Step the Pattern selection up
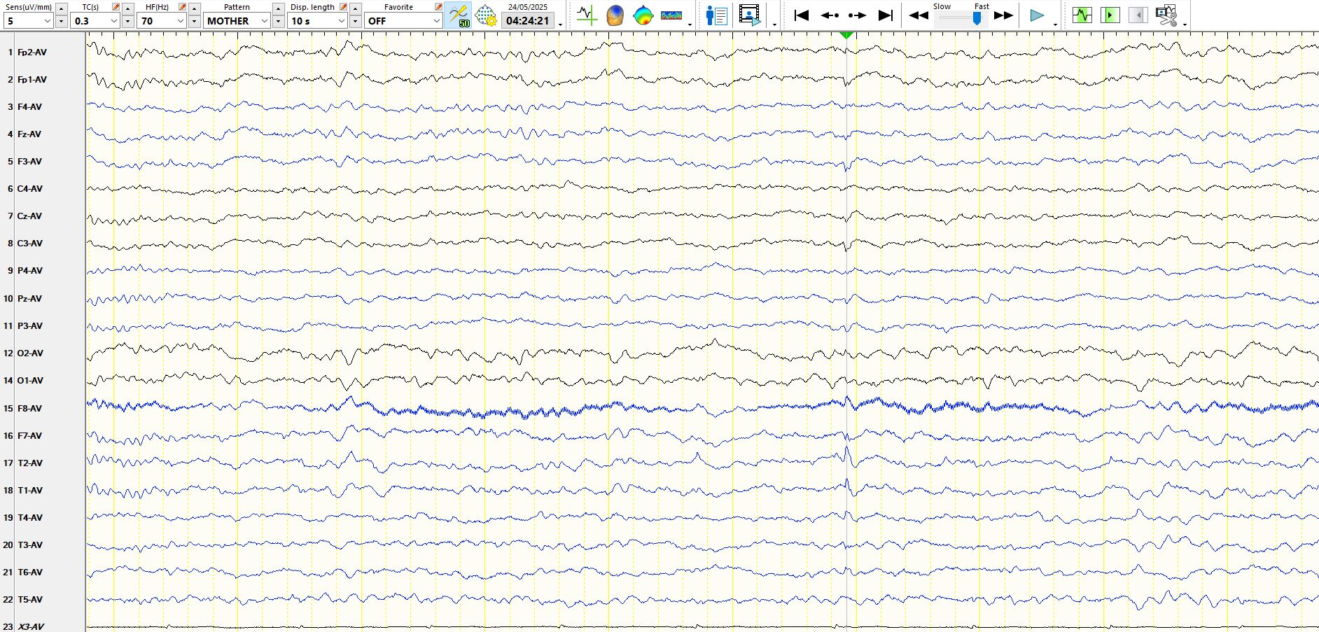Screen dimensions: 1319x632 coord(278,8)
